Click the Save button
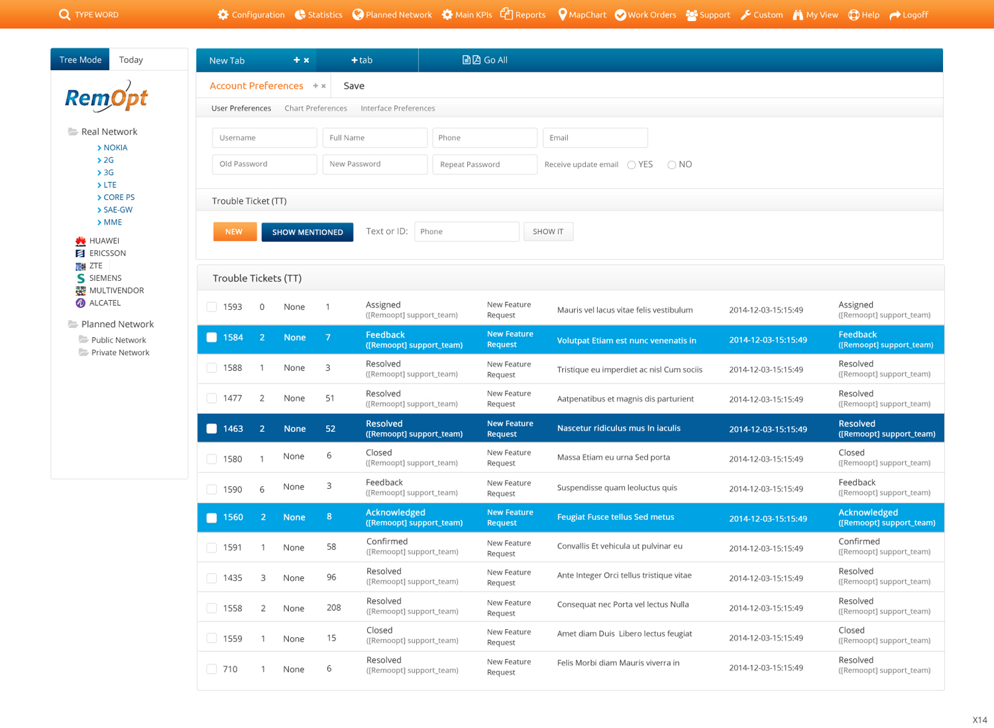 pos(354,86)
